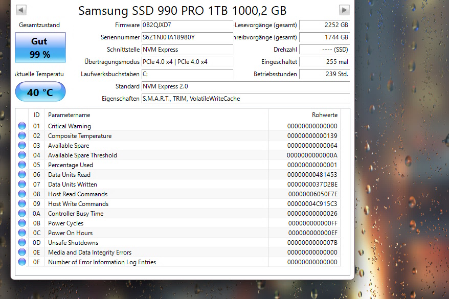The image size is (449, 299).
Task: Select the Unsafe Shutdowns parameter name
Action: click(x=73, y=243)
